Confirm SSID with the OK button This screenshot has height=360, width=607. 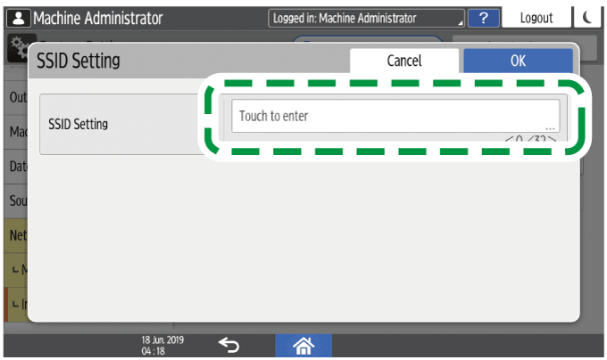[518, 61]
